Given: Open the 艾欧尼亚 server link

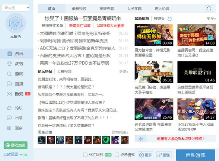Looking at the screenshot, I should pos(11,154).
